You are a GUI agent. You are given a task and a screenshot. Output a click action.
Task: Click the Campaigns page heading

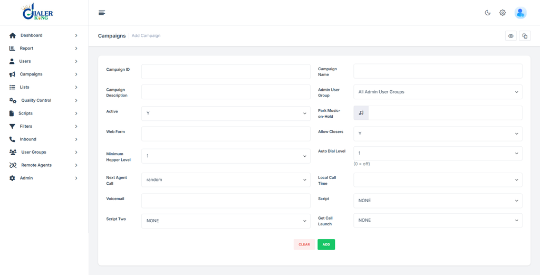coord(112,36)
